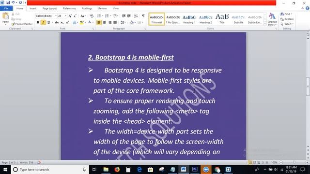Switch to the Review tab
Image resolution: width=310 pixels, height=174 pixels.
(102, 8)
